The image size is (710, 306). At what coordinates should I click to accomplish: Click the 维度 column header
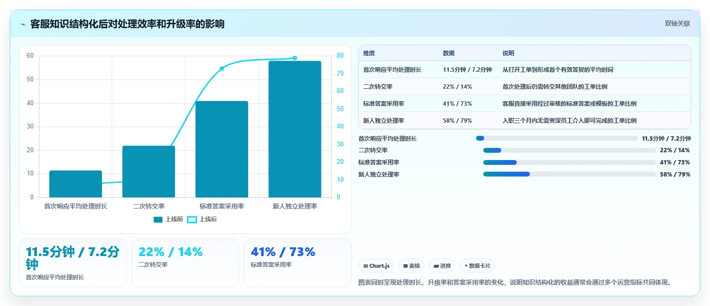coord(369,53)
